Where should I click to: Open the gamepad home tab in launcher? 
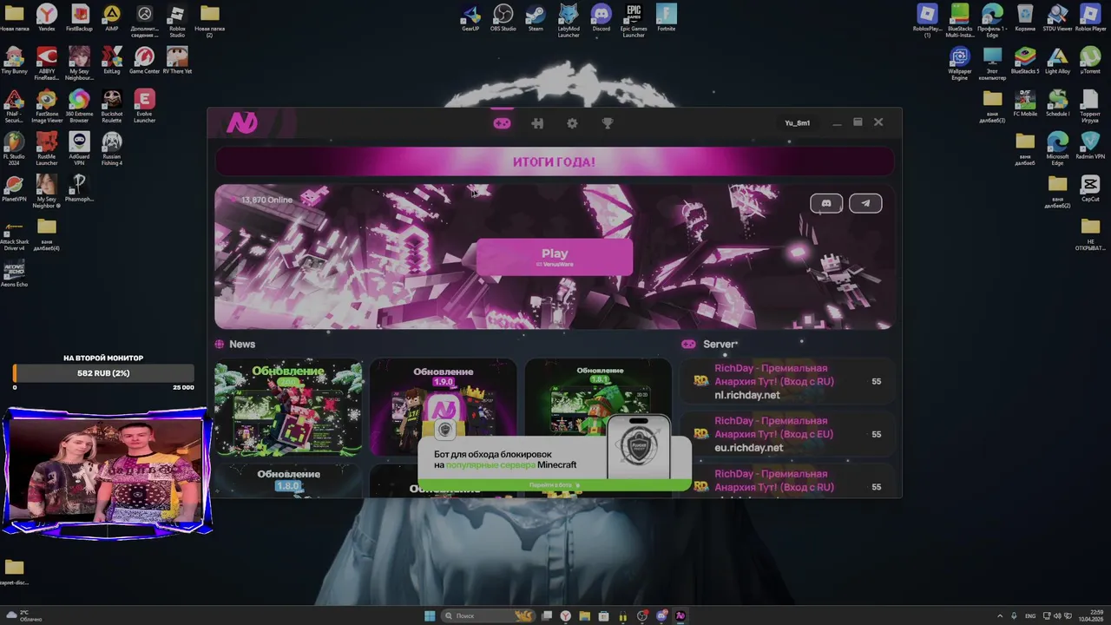502,123
